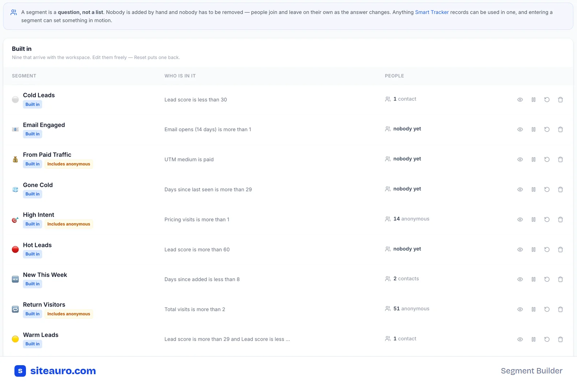
Task: Pause the From Paid Traffic segment
Action: pos(533,159)
